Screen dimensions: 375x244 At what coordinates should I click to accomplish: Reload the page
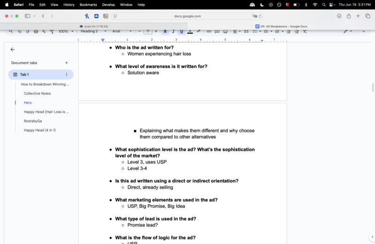[260, 16]
